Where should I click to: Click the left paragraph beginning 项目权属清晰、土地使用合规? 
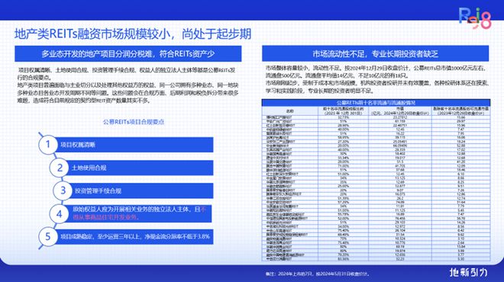point(126,74)
